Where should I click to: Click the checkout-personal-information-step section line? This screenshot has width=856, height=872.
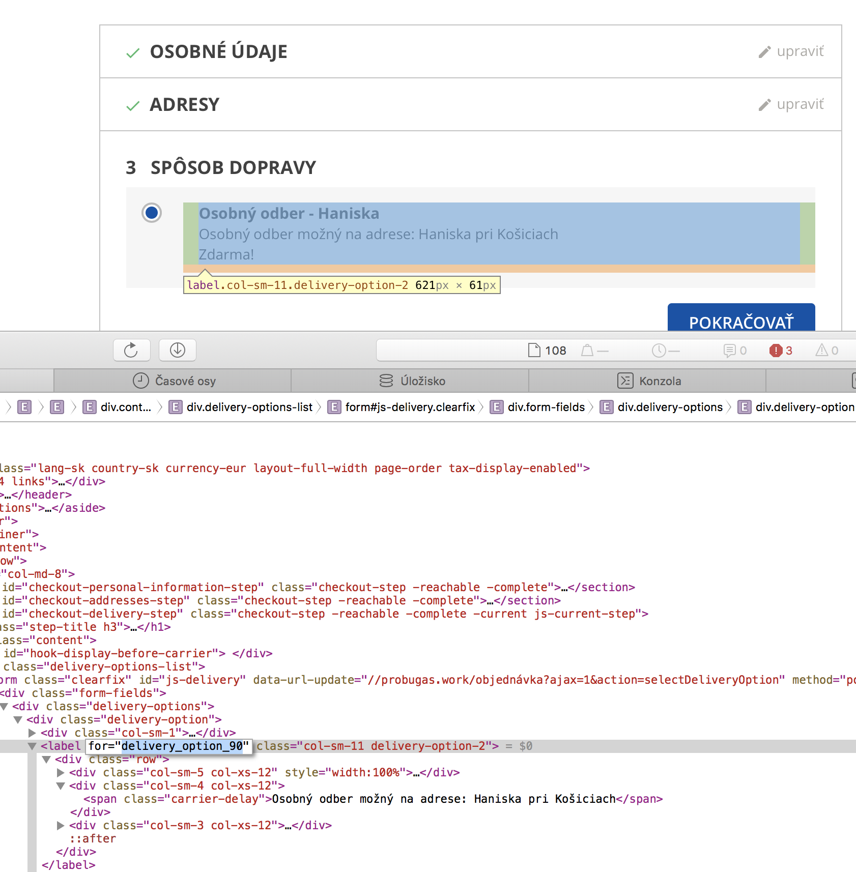[x=318, y=587]
